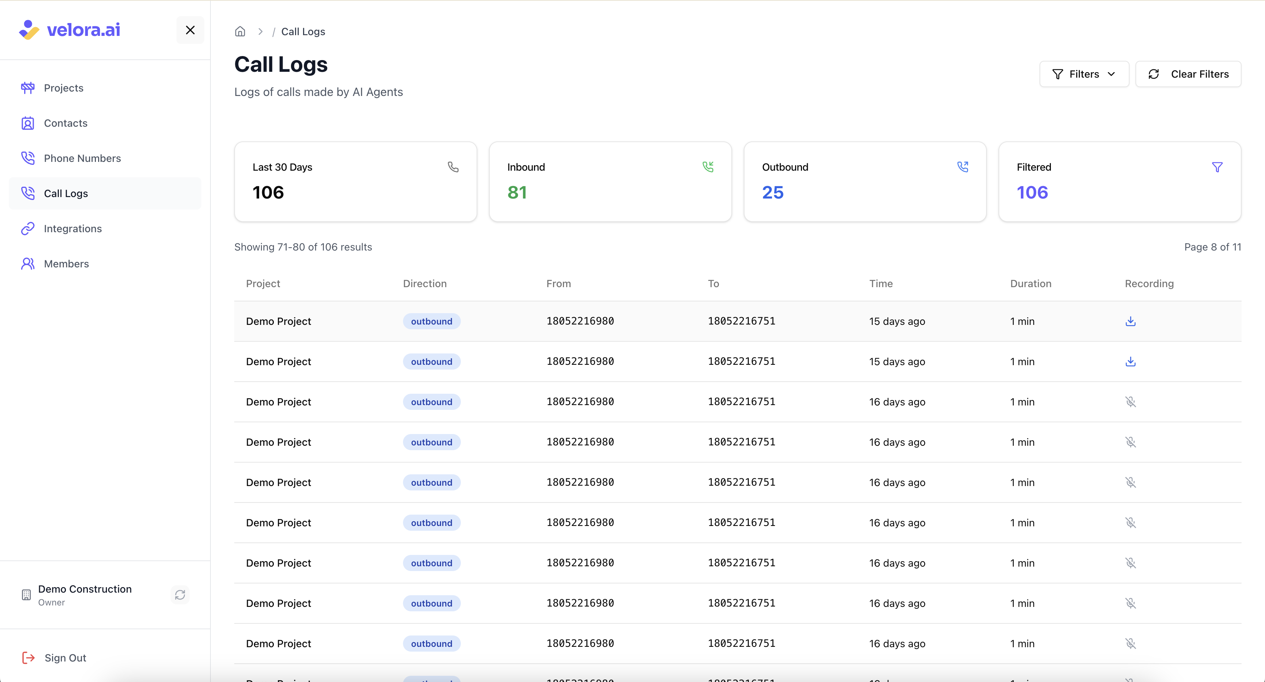Click the Time column header

(x=881, y=283)
